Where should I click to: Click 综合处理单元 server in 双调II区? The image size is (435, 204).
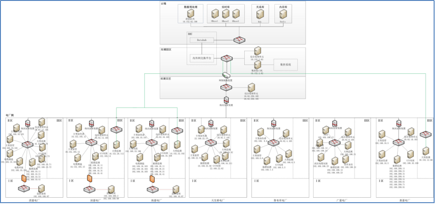coord(251,88)
